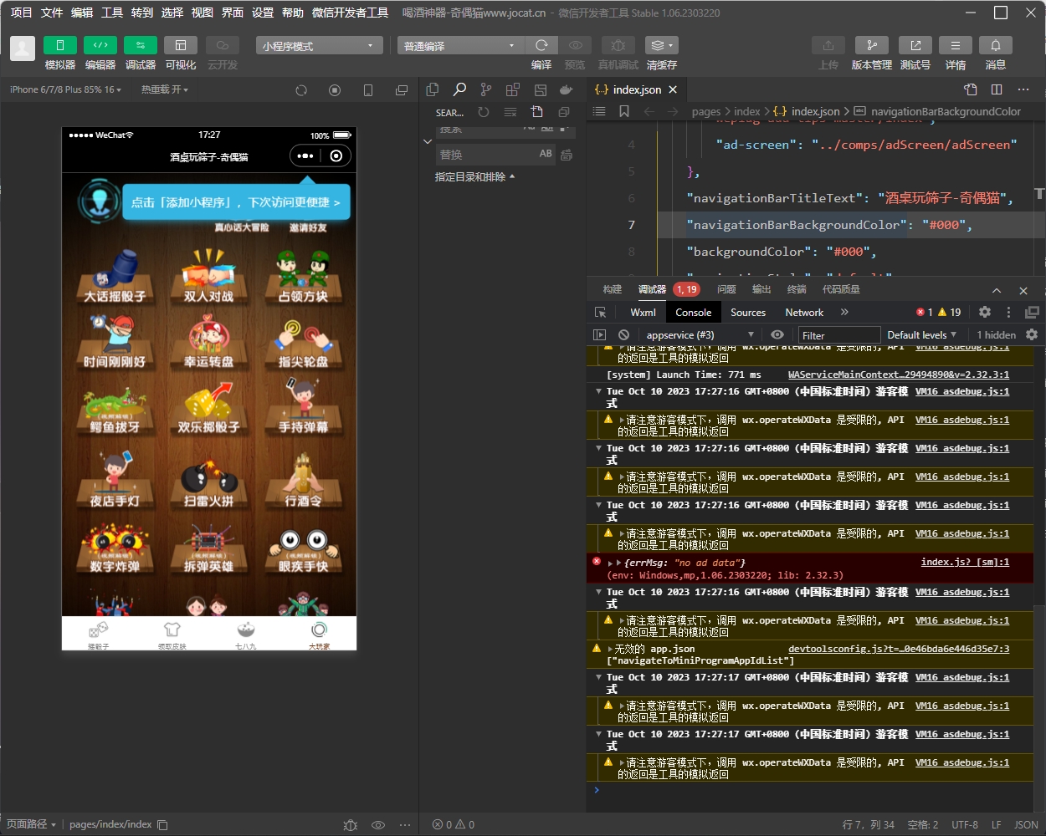Click the 真机调试 remote debug icon
This screenshot has width=1046, height=836.
point(618,45)
